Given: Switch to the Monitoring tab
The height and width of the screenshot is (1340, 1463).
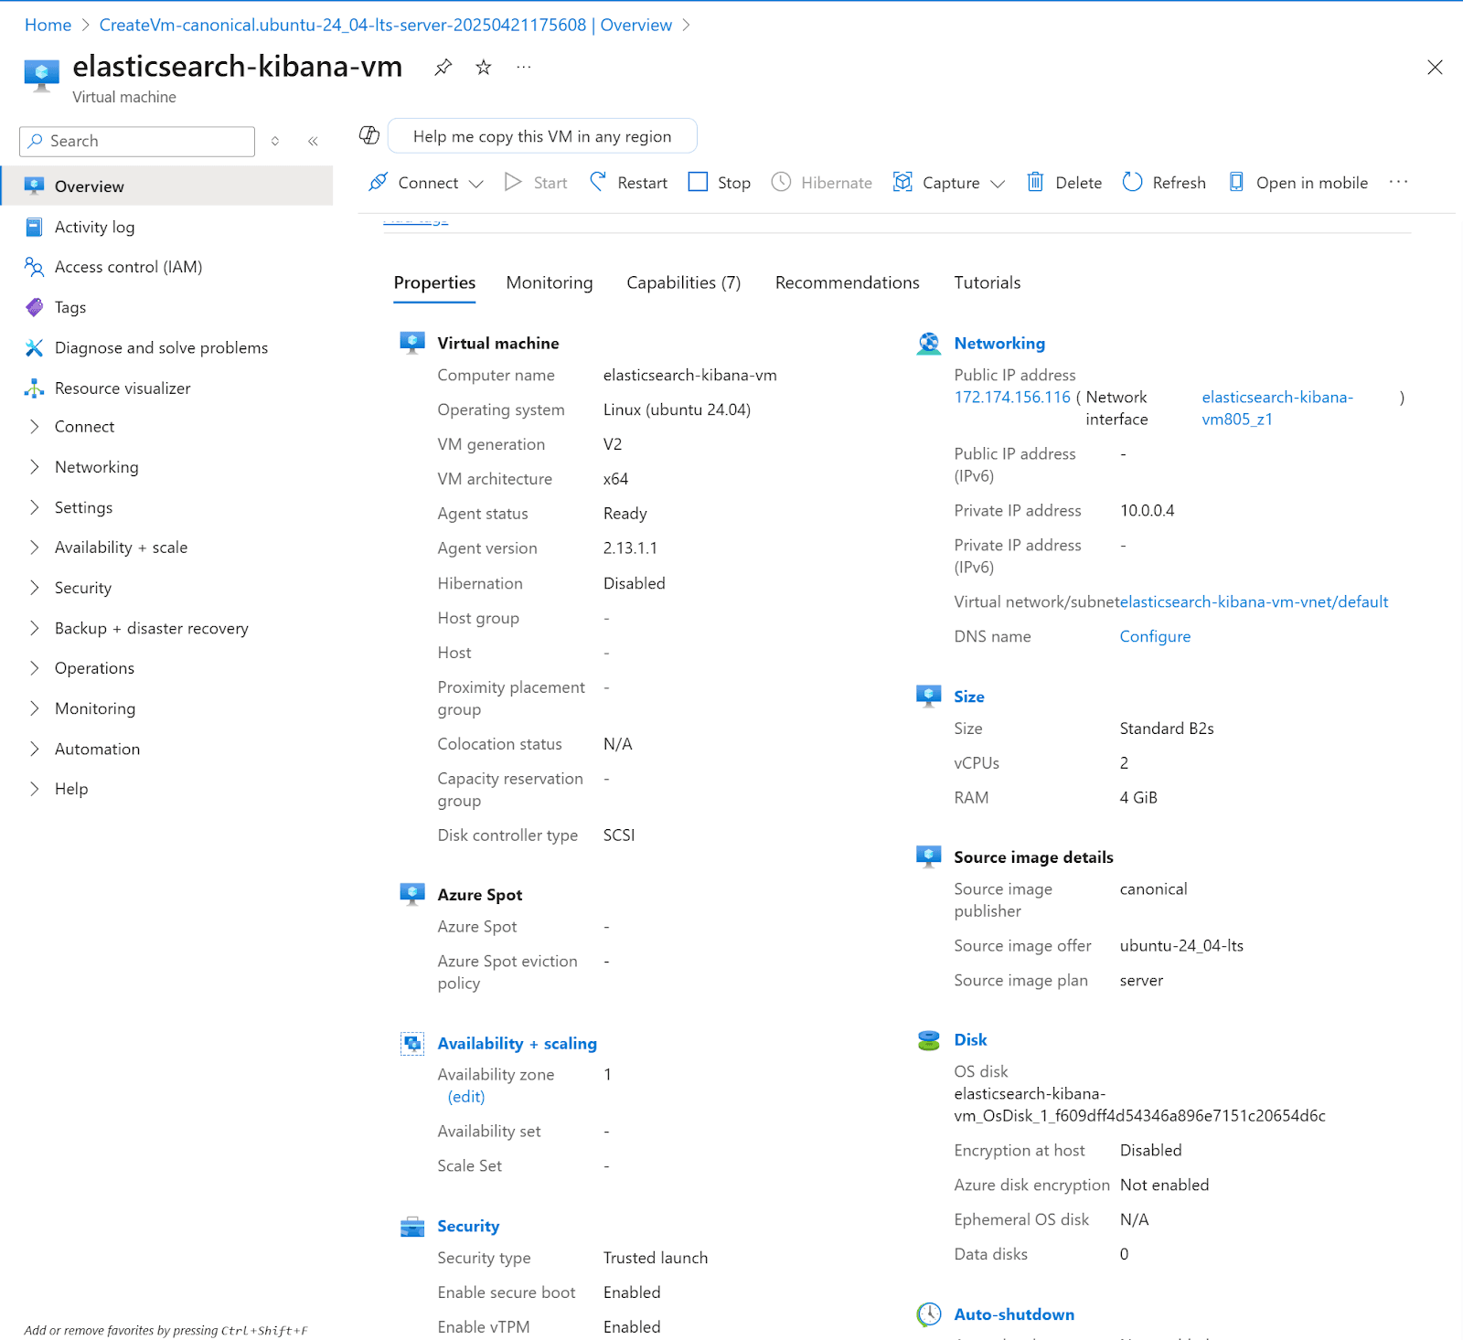Looking at the screenshot, I should click(x=549, y=282).
